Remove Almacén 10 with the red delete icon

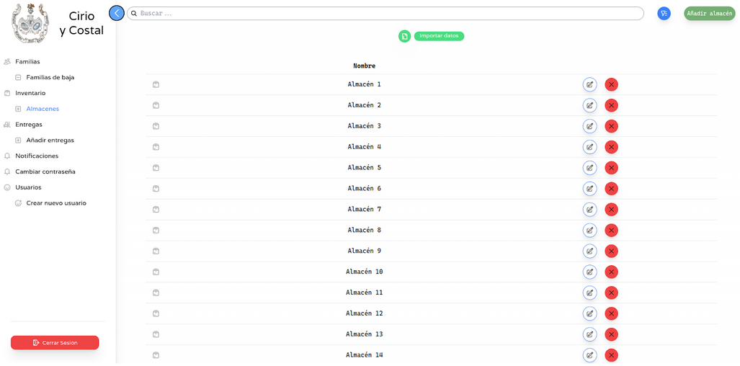(611, 272)
